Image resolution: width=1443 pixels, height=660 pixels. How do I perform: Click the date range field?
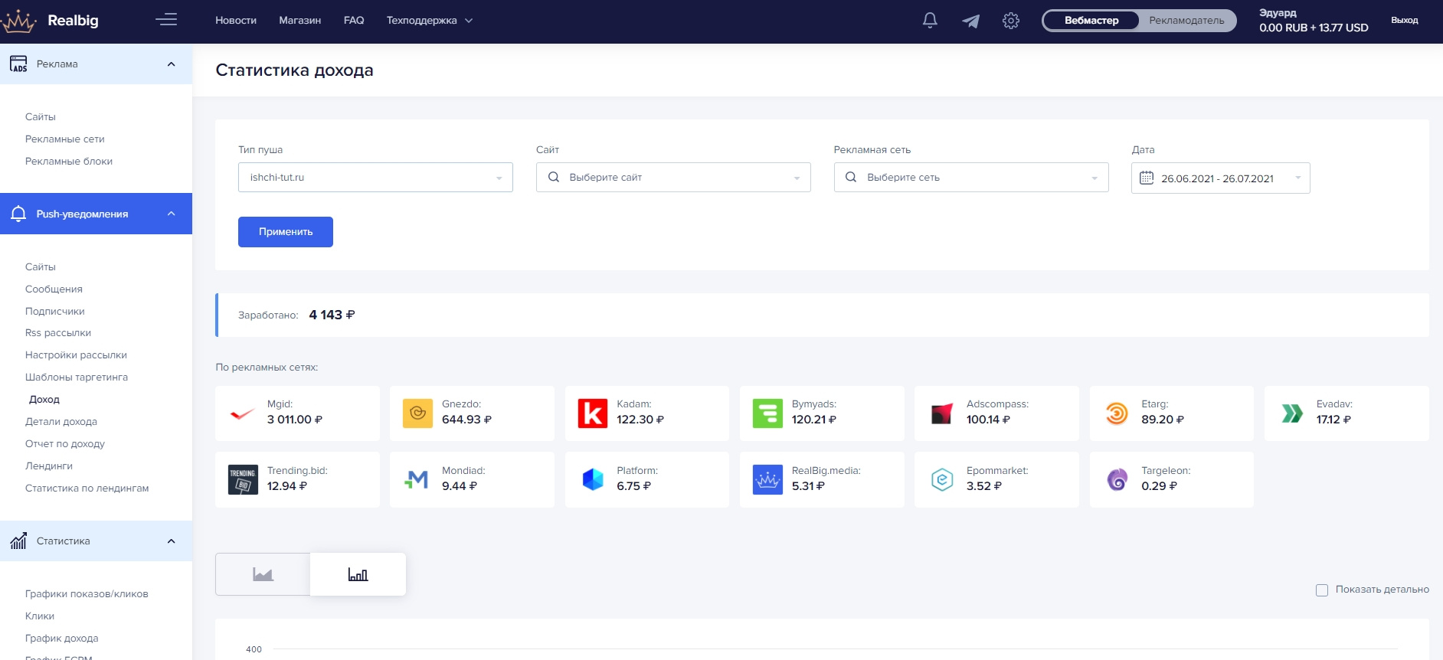1220,178
